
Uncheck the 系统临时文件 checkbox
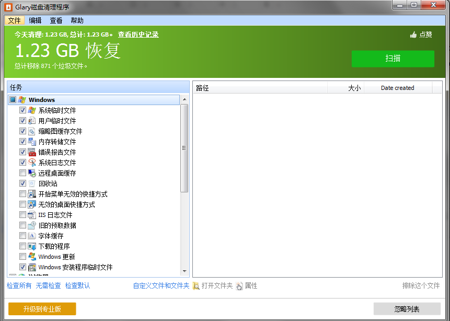click(x=22, y=110)
